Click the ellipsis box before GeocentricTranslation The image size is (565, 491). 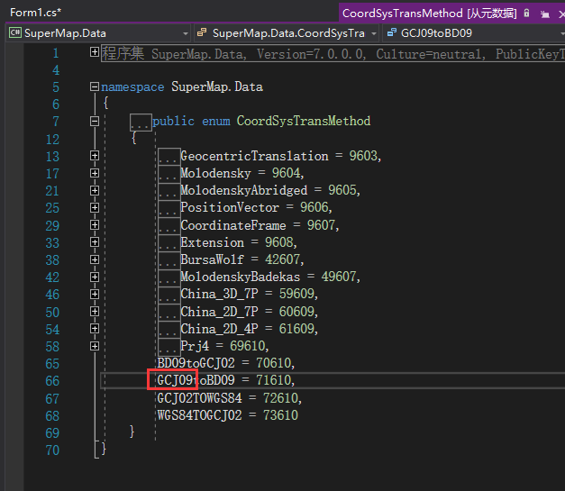(169, 157)
